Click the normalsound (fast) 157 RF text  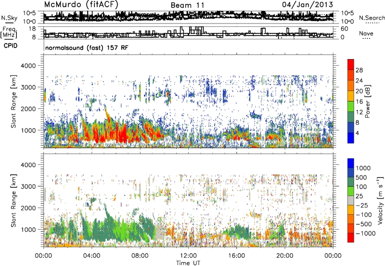87,48
